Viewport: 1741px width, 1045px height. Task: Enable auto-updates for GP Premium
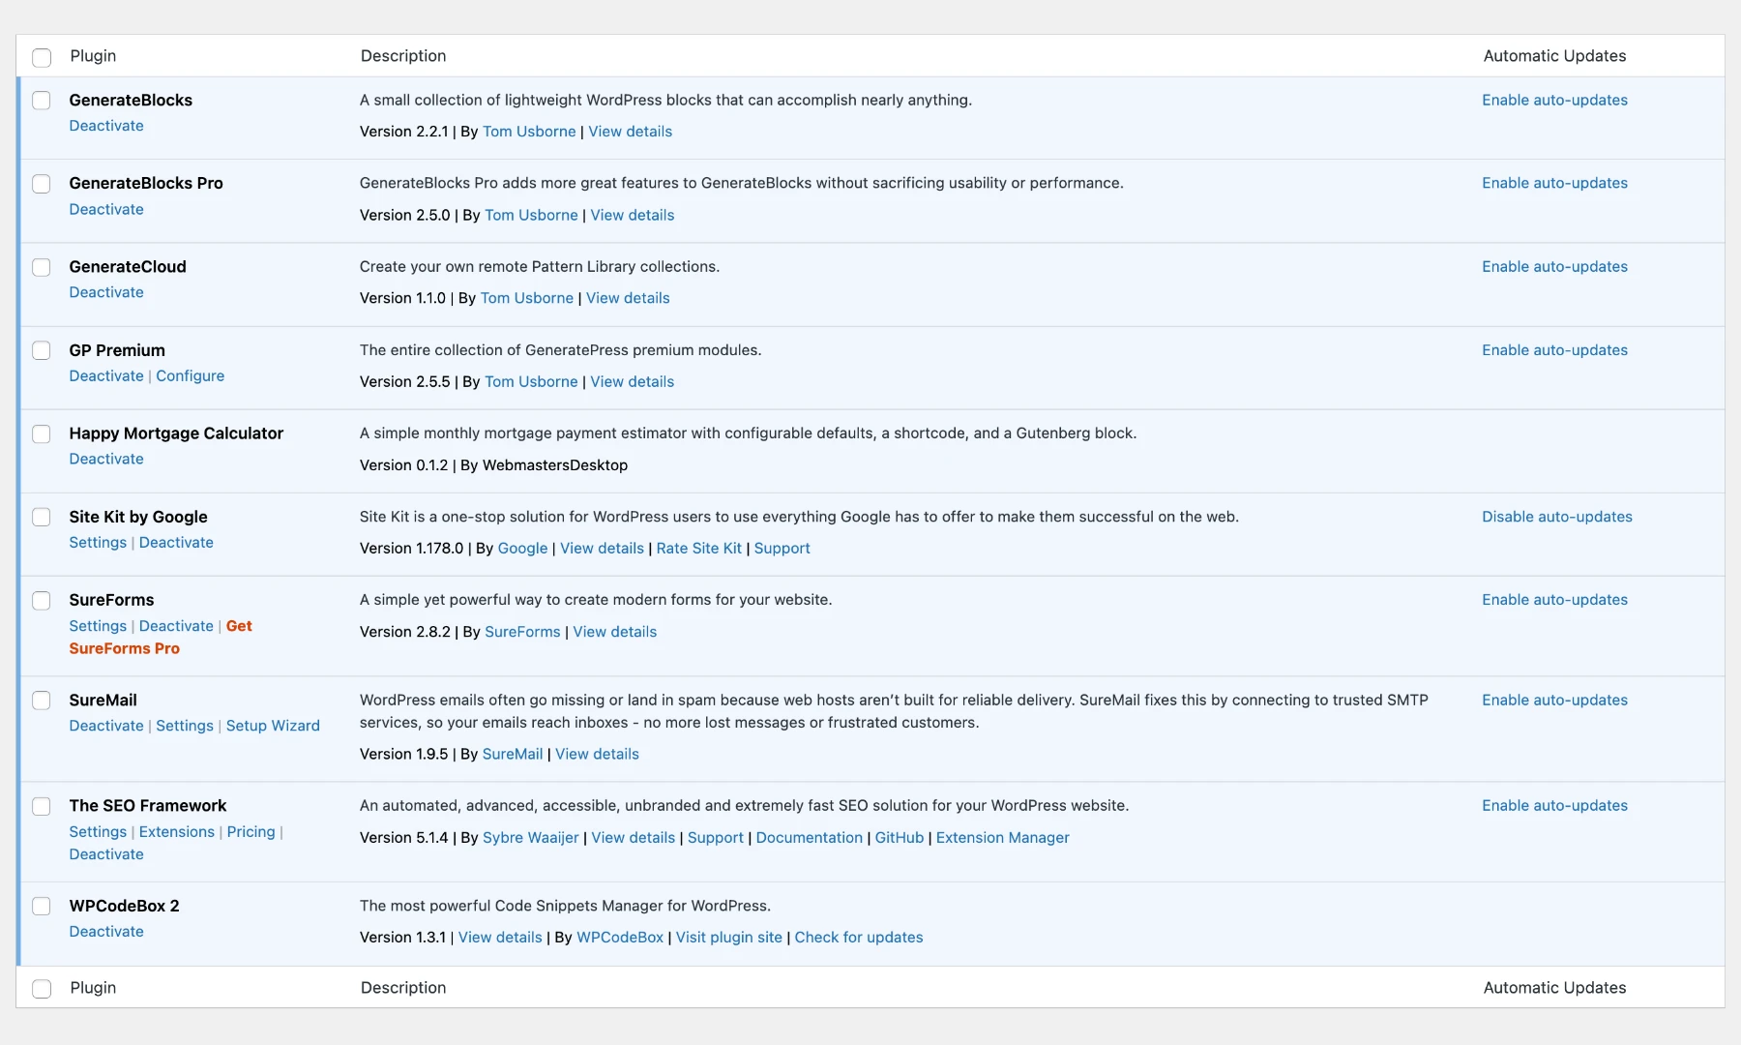click(1554, 350)
